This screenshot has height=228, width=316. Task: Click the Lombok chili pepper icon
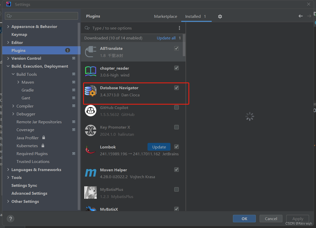[x=91, y=150]
